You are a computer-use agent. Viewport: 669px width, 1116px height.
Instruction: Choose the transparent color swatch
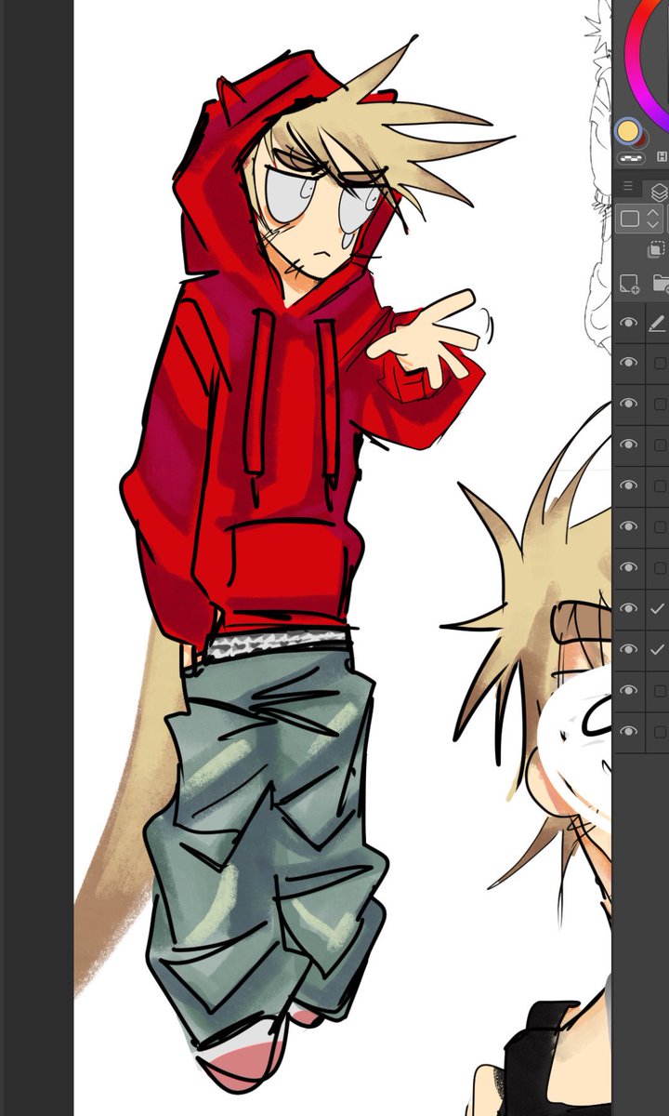pyautogui.click(x=631, y=158)
